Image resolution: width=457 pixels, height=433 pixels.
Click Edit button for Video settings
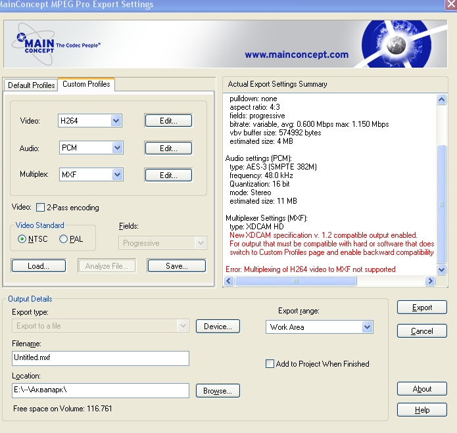[168, 120]
